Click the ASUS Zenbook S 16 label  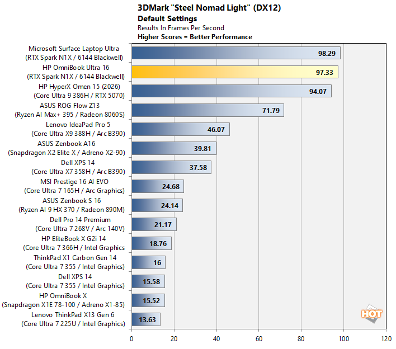[72, 205]
